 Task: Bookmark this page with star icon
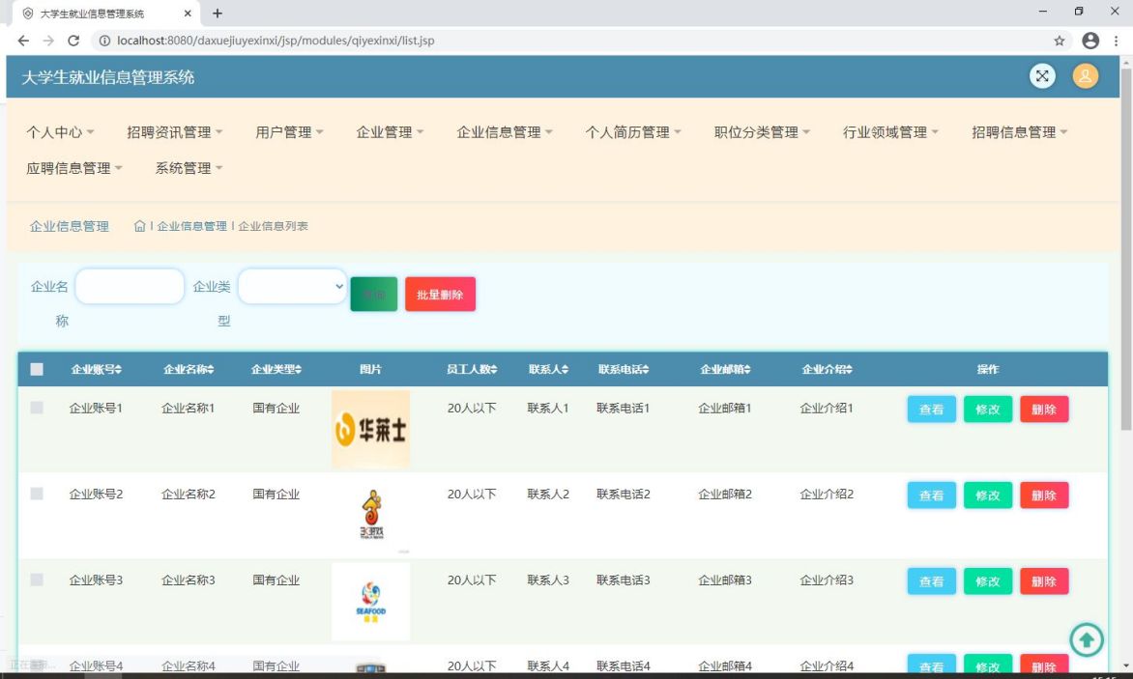[1060, 41]
